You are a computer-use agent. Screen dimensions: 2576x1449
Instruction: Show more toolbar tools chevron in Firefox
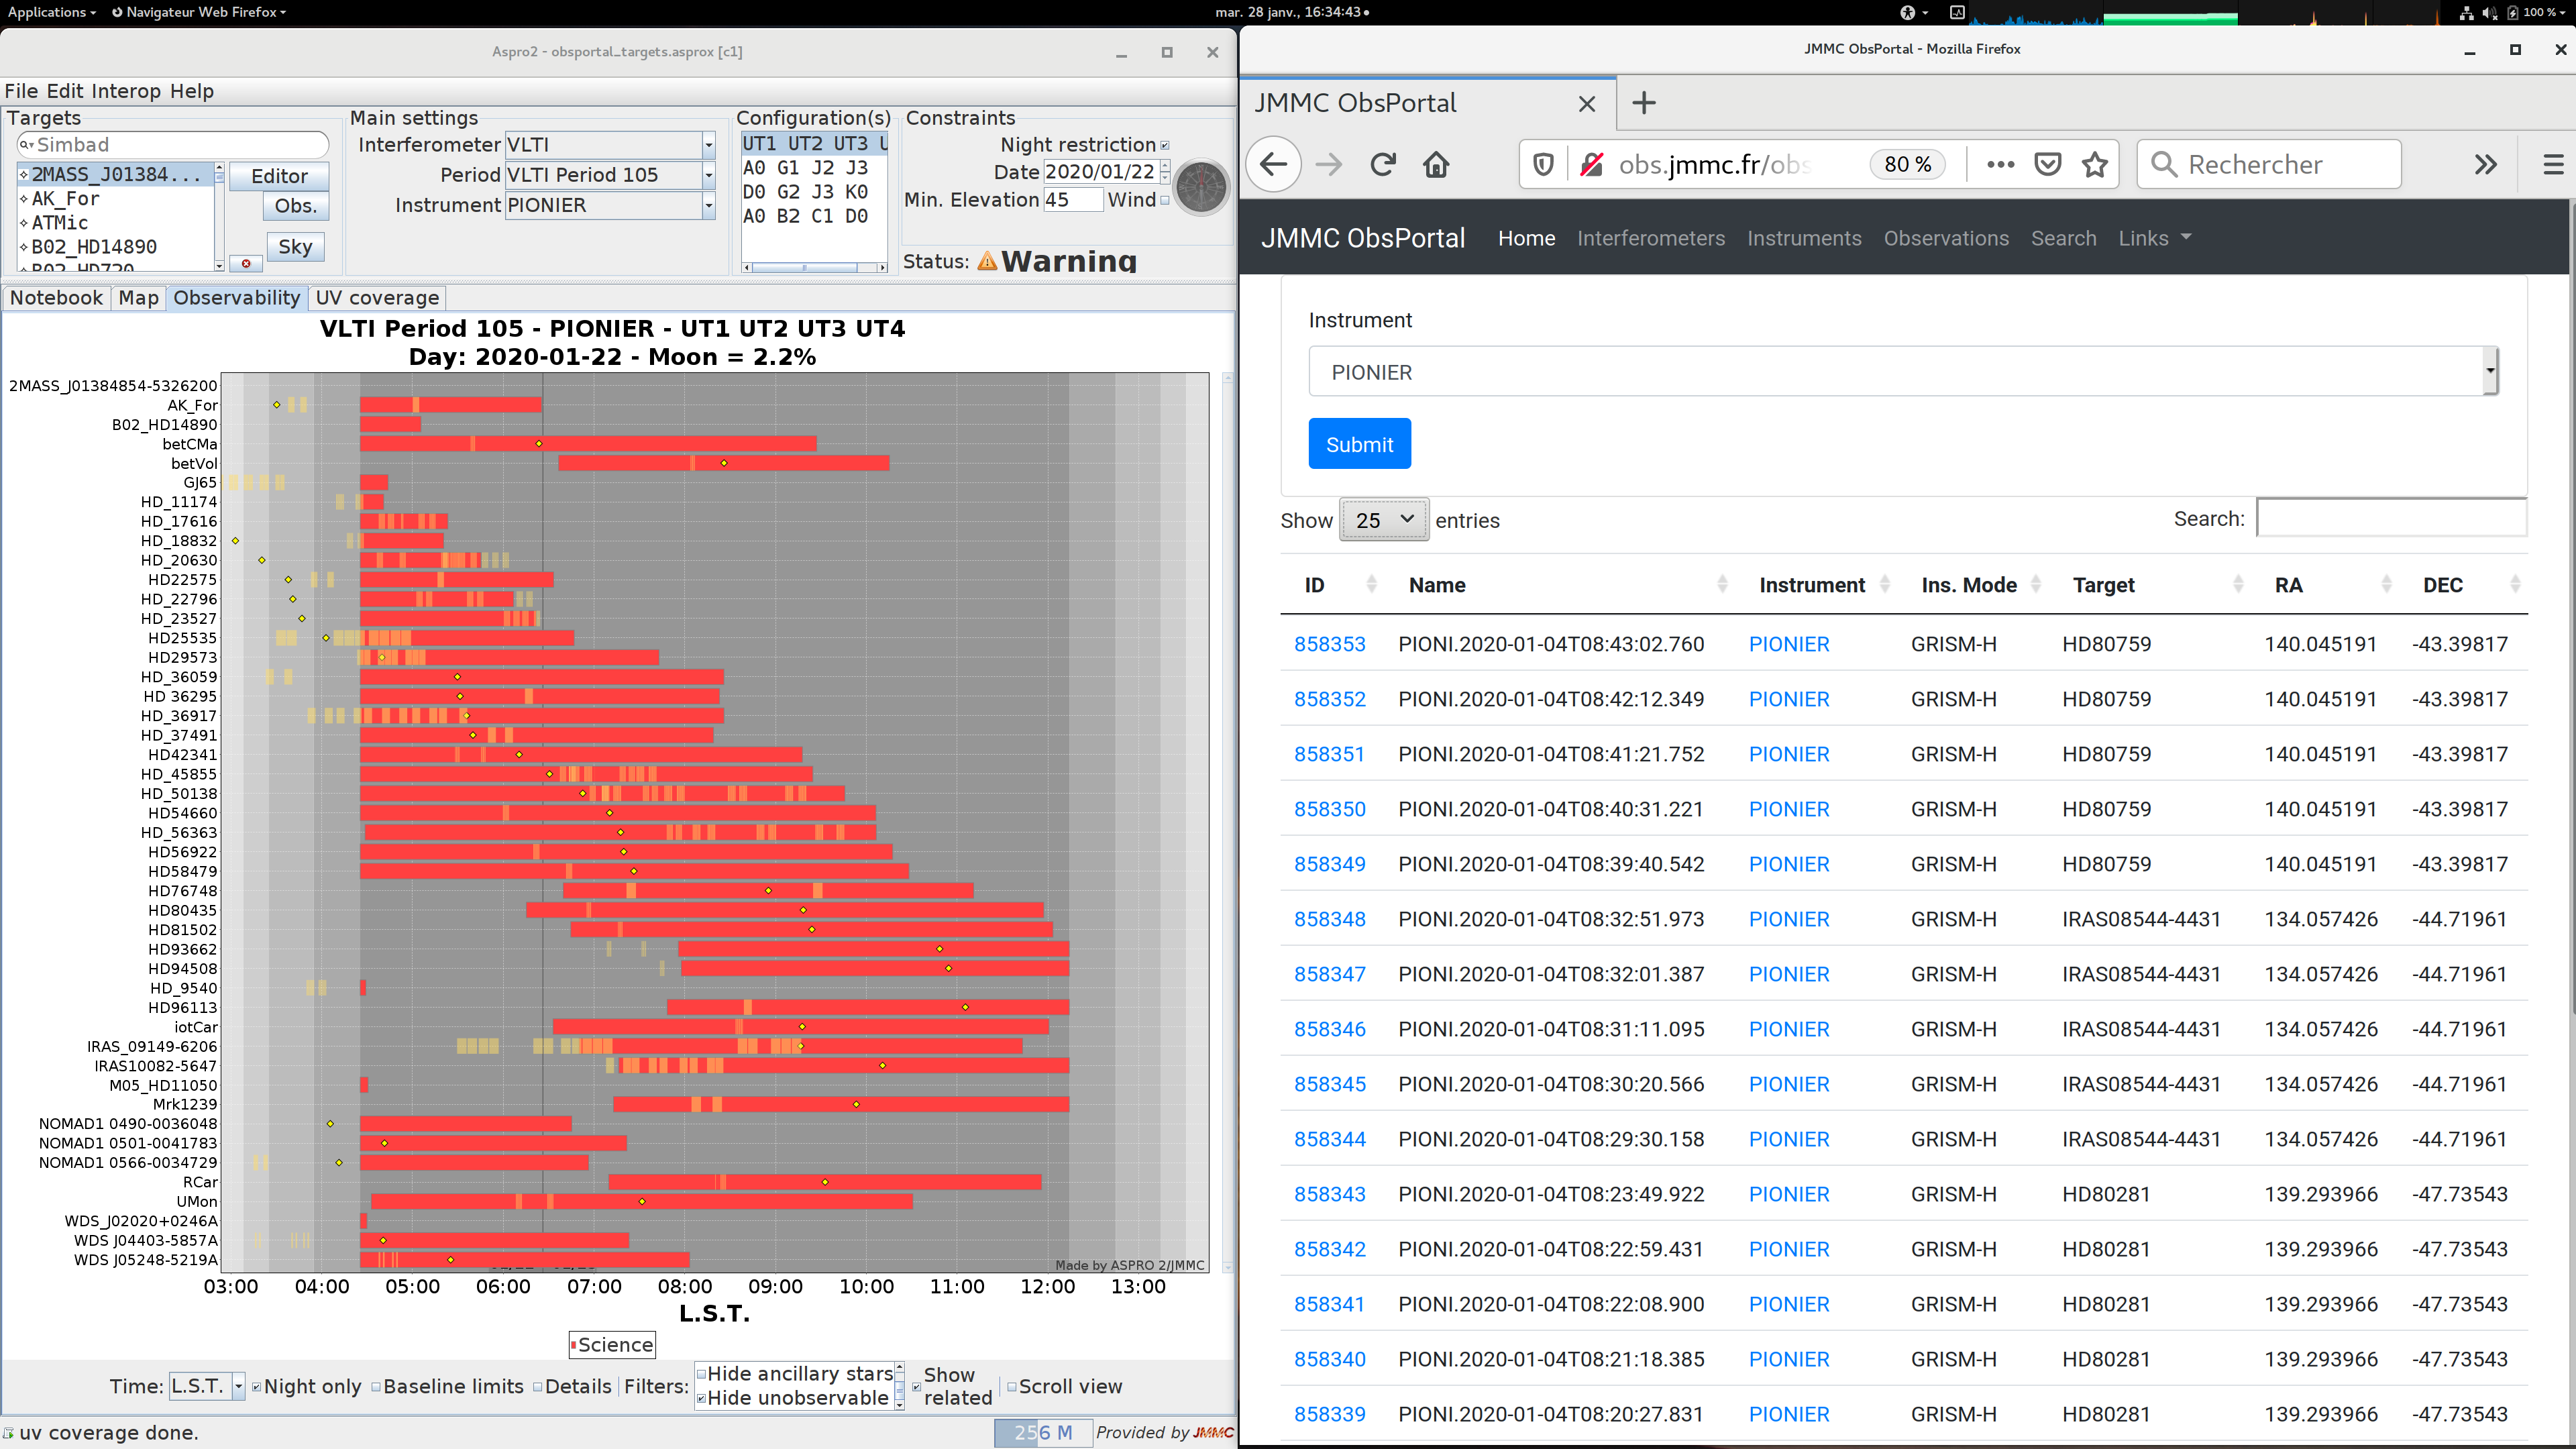click(x=2486, y=164)
